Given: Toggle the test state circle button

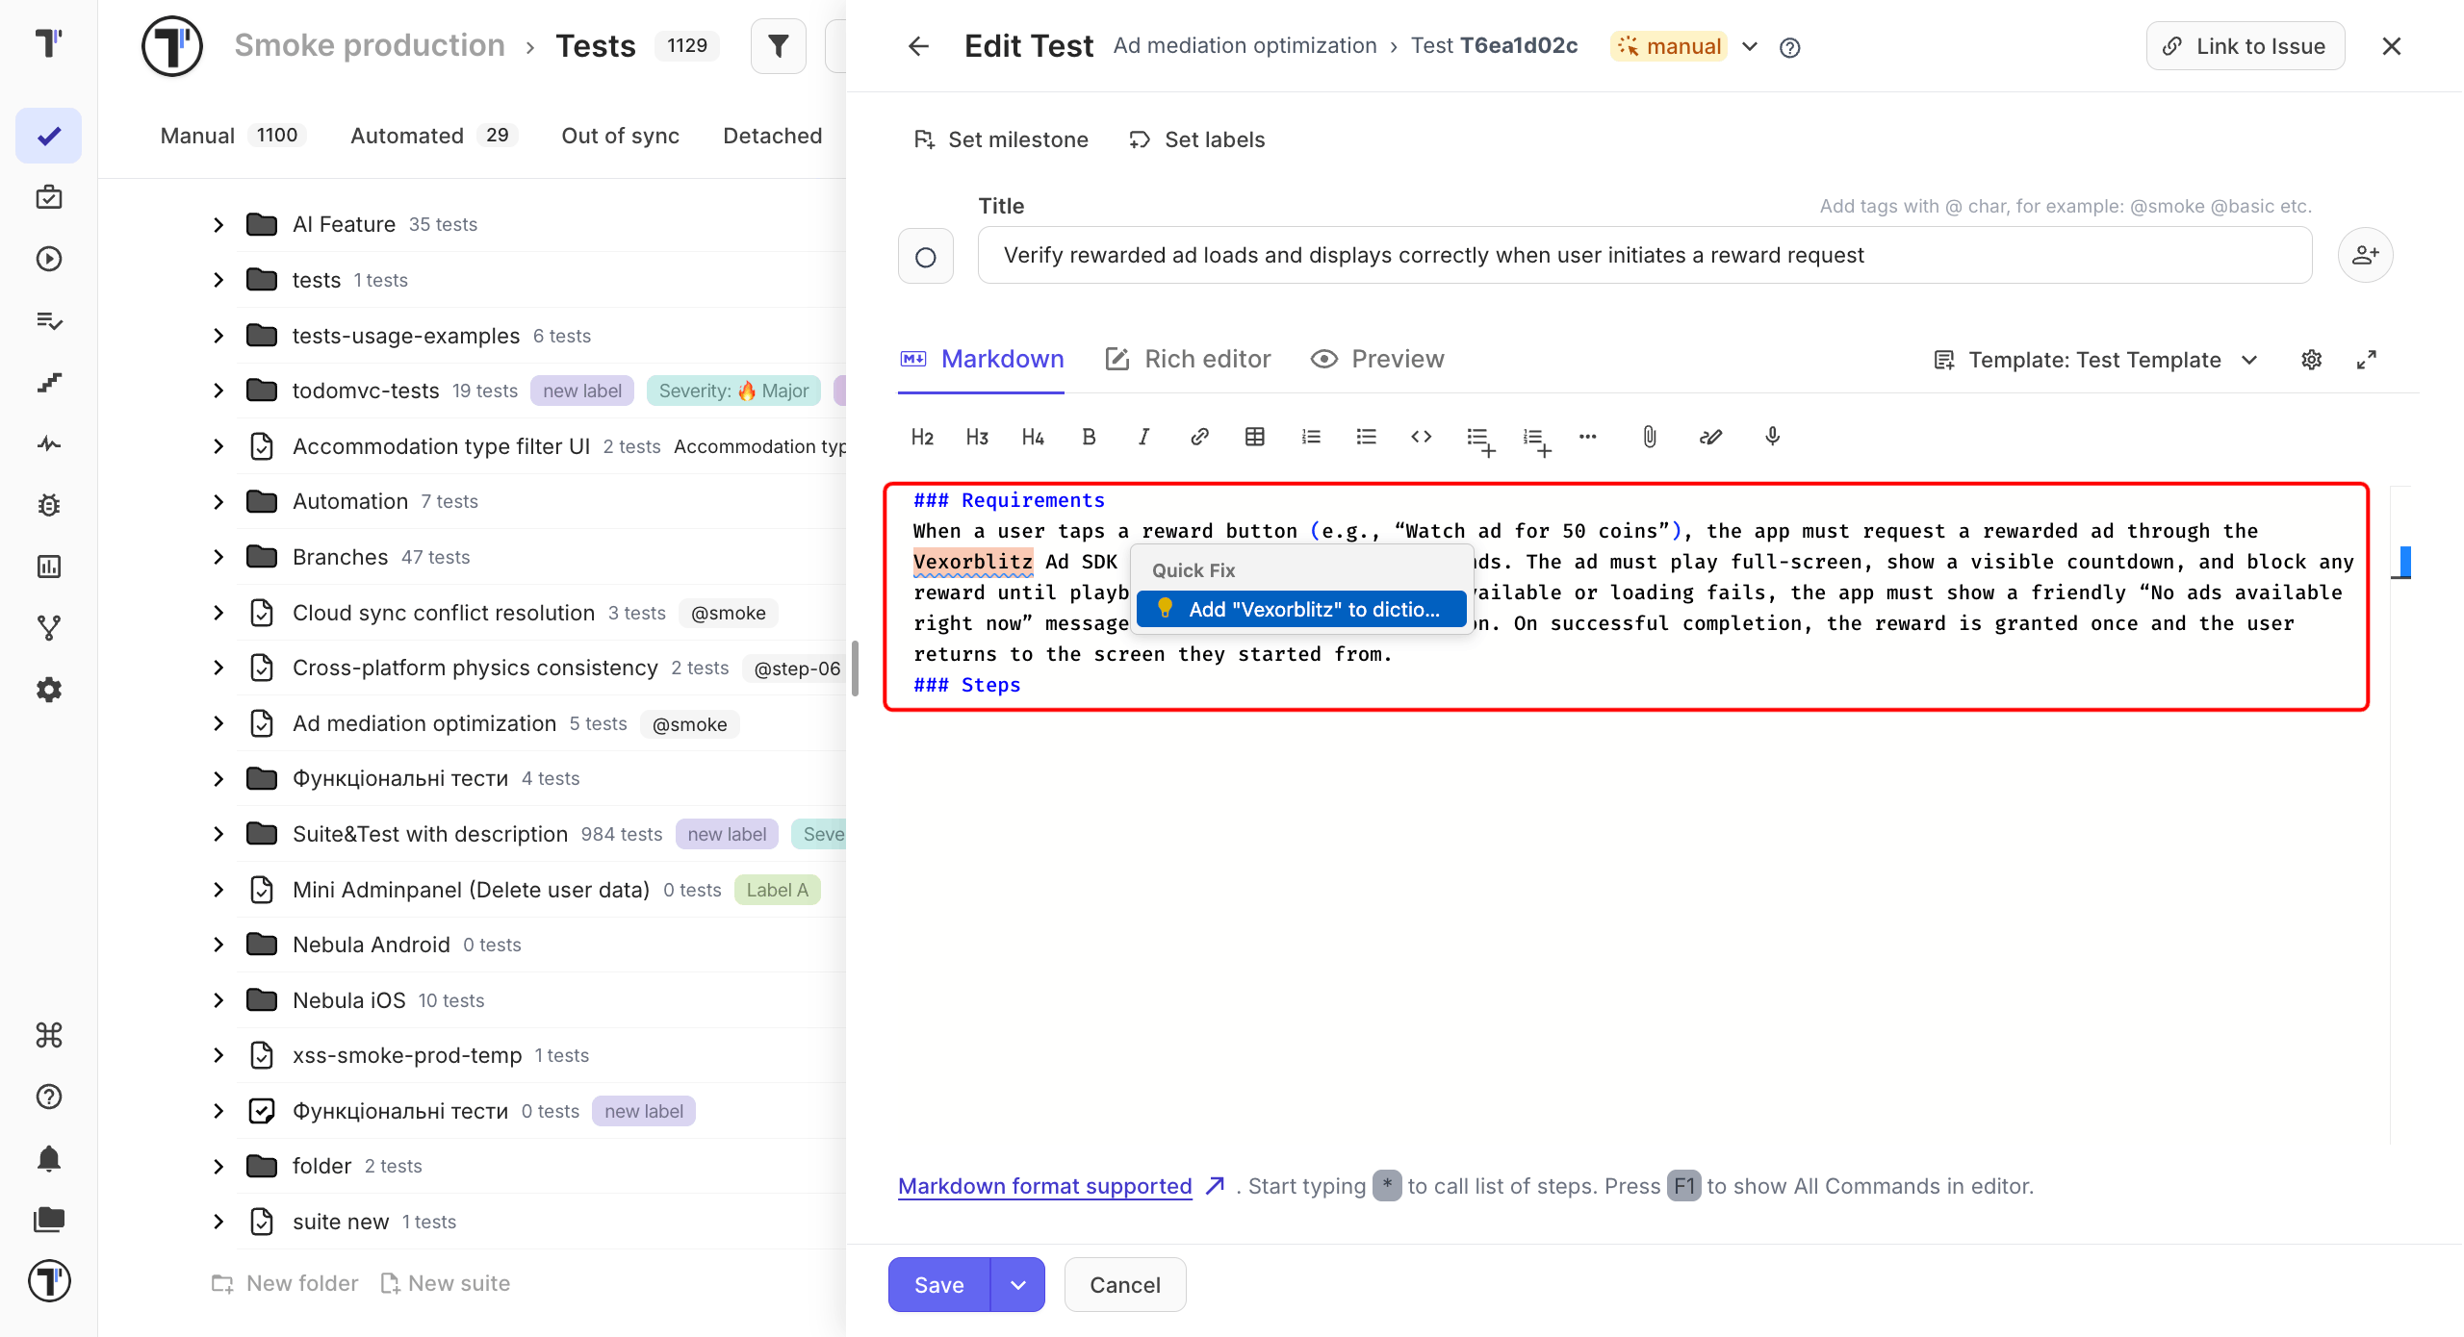Looking at the screenshot, I should point(926,257).
